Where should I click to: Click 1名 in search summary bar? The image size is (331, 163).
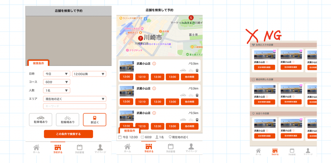(160, 137)
